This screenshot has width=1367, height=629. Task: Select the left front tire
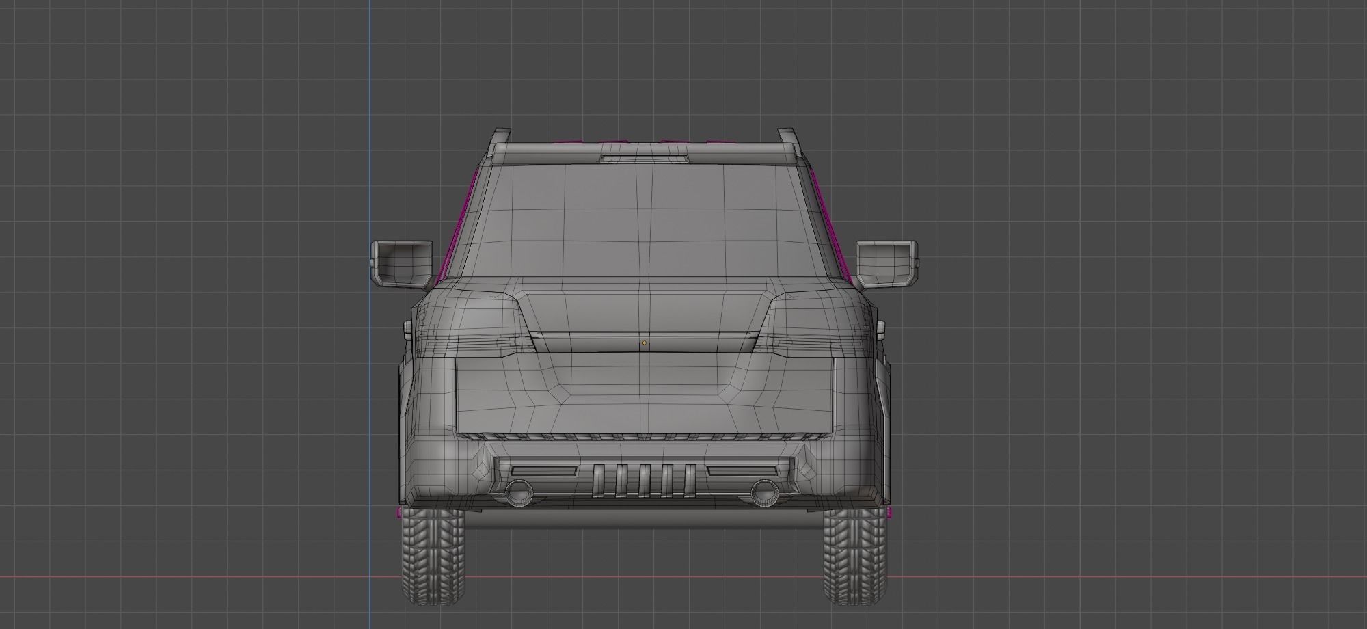(x=433, y=555)
